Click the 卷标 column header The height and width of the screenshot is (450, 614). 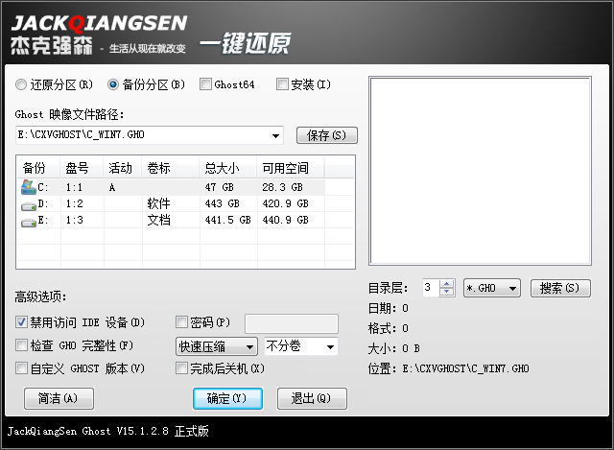(x=171, y=168)
